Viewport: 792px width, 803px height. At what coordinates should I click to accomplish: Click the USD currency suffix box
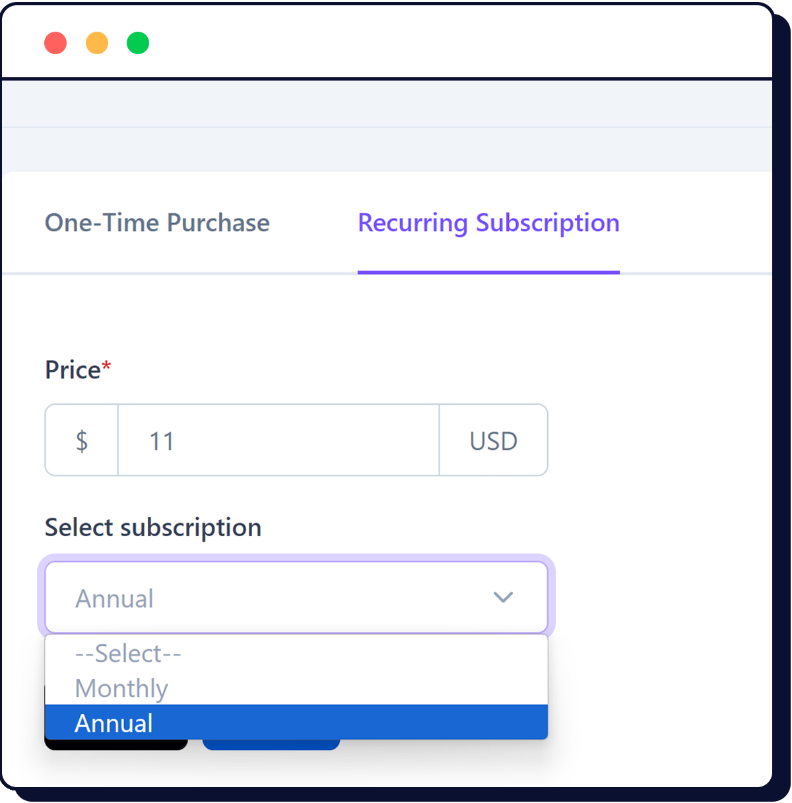pyautogui.click(x=493, y=440)
